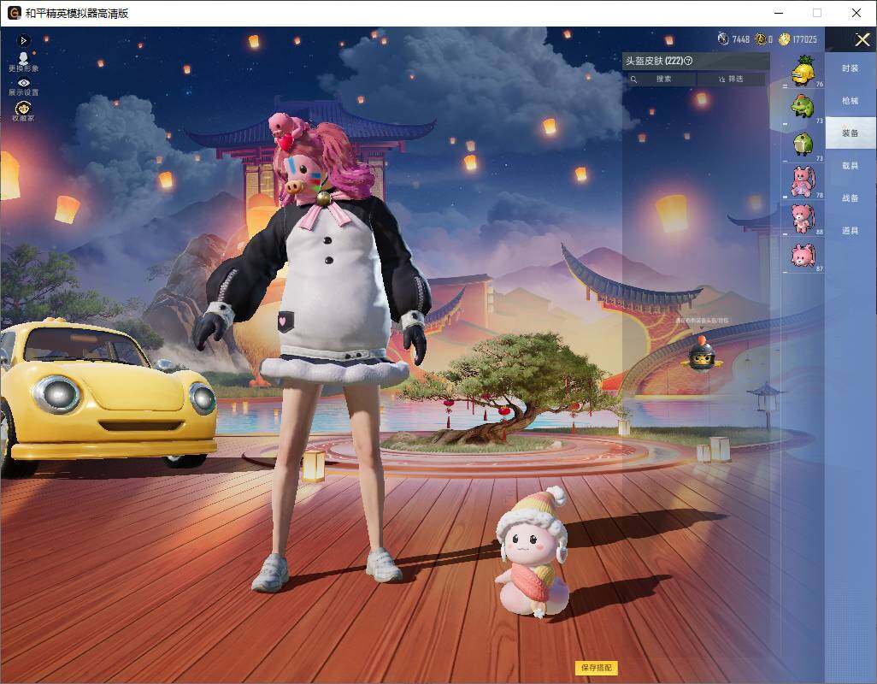
Task: Open the 筛选 filter dropdown
Action: coord(731,80)
